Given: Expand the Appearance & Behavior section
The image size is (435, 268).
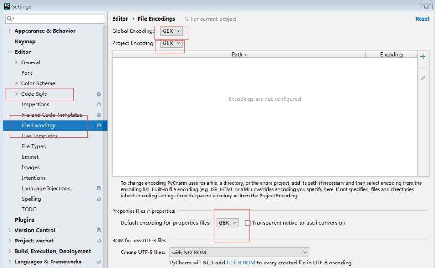Looking at the screenshot, I should tap(10, 31).
